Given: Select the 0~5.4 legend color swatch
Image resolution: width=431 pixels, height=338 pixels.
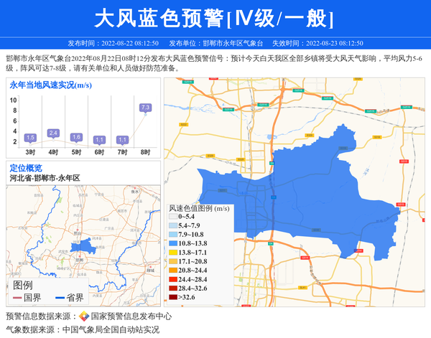Looking at the screenshot, I should click(x=173, y=216).
